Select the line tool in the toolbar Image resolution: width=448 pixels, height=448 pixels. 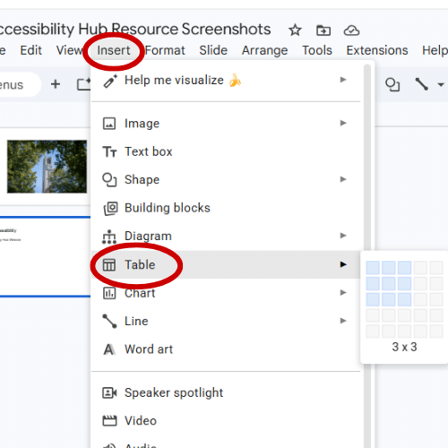[x=421, y=84]
